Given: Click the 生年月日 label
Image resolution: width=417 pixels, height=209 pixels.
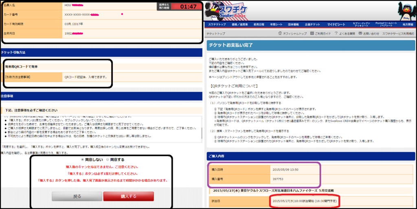Looking at the screenshot, I should pyautogui.click(x=9, y=33).
